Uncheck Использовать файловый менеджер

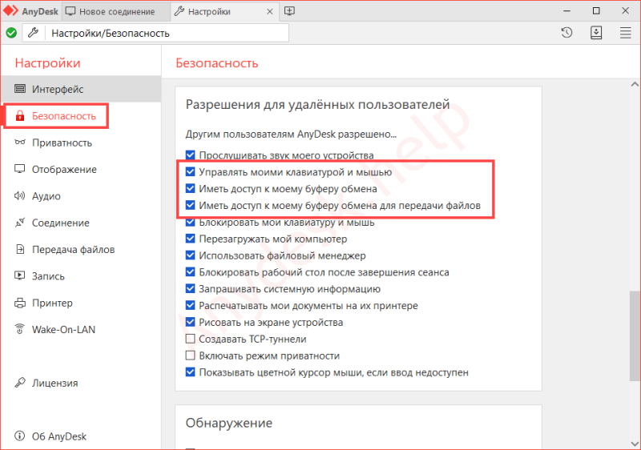click(190, 255)
